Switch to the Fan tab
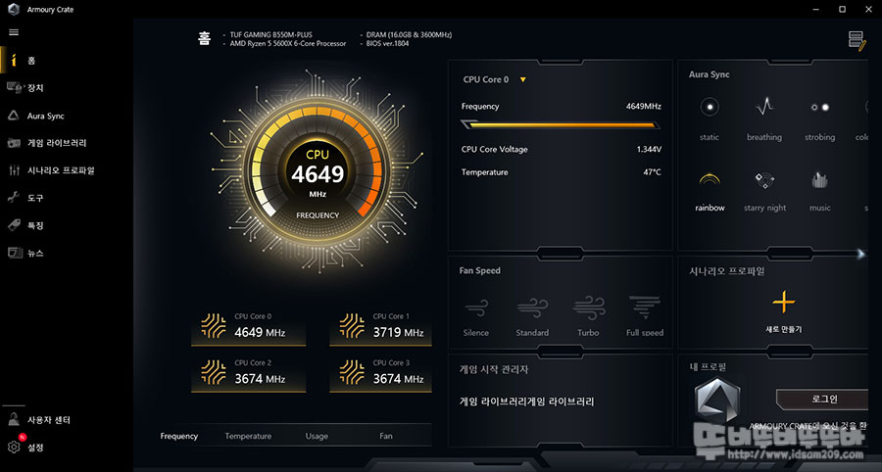 (386, 436)
